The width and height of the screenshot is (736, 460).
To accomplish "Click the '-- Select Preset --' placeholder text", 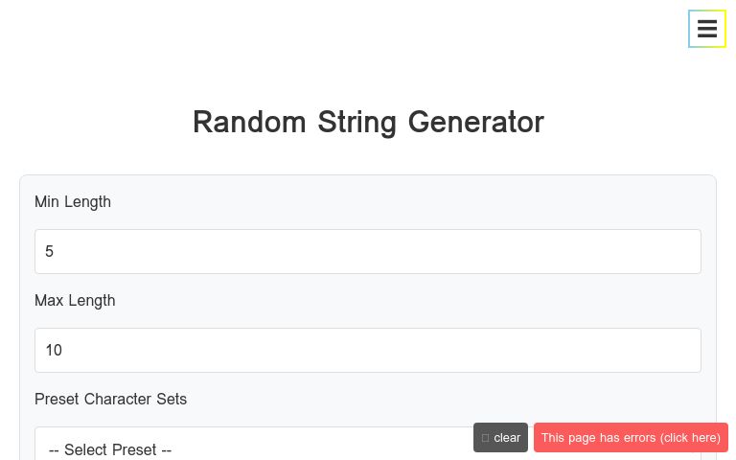I will pyautogui.click(x=110, y=449).
